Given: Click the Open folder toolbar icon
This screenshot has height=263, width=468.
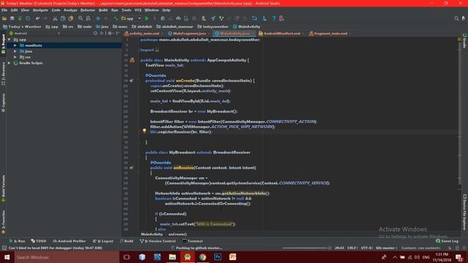Looking at the screenshot, I should click(x=4, y=18).
